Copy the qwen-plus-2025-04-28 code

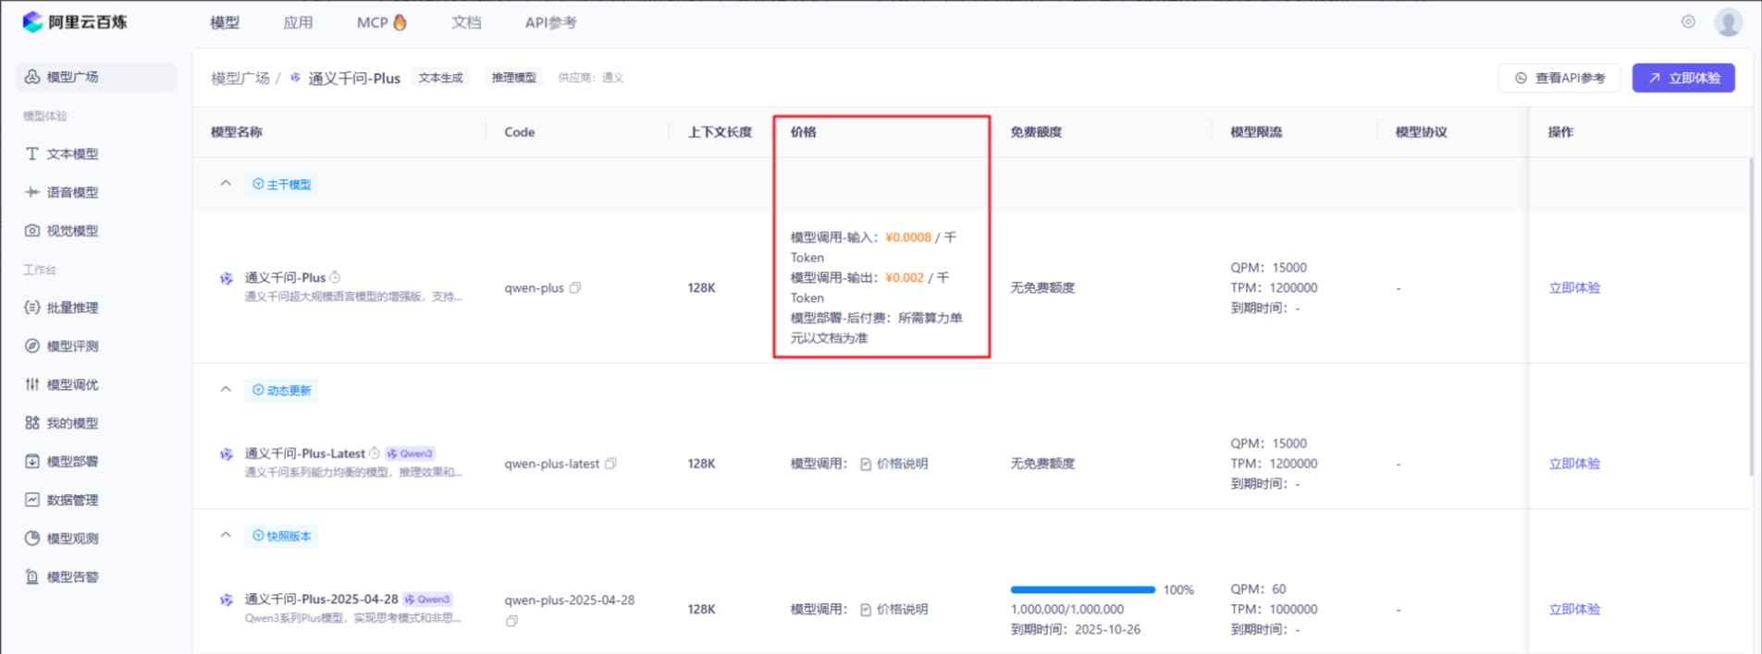tap(511, 622)
